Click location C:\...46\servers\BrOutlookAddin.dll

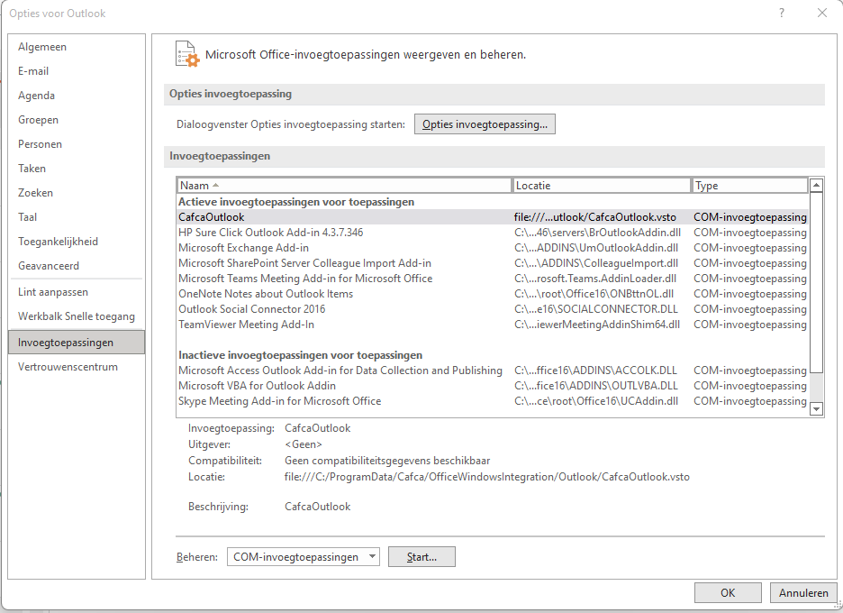point(598,233)
